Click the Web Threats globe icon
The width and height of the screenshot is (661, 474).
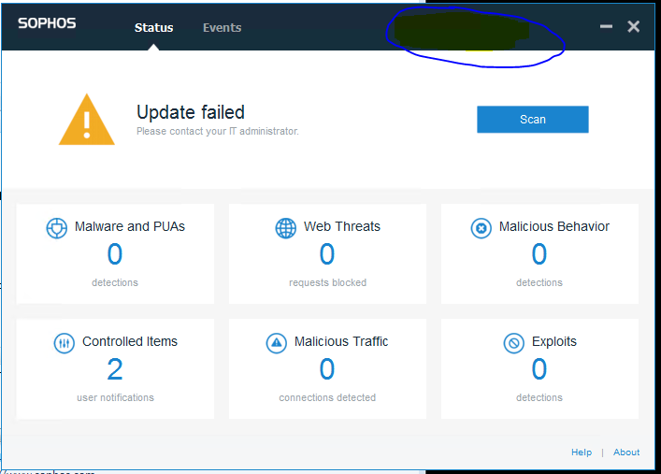286,228
